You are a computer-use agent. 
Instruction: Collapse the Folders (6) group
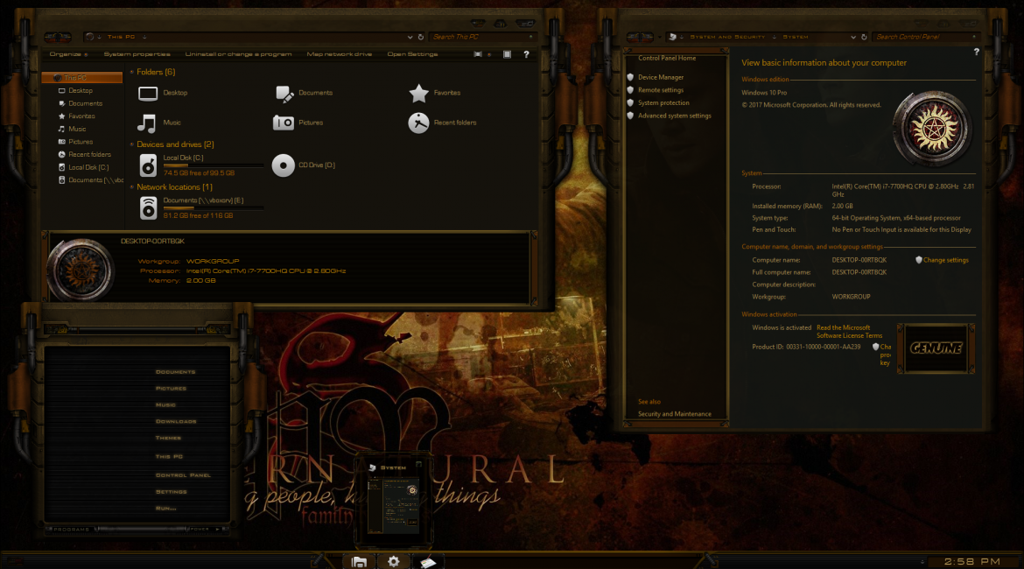[132, 72]
